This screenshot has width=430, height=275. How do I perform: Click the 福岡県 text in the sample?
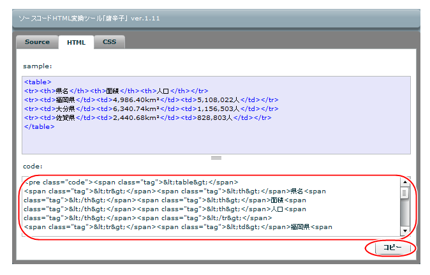point(65,100)
